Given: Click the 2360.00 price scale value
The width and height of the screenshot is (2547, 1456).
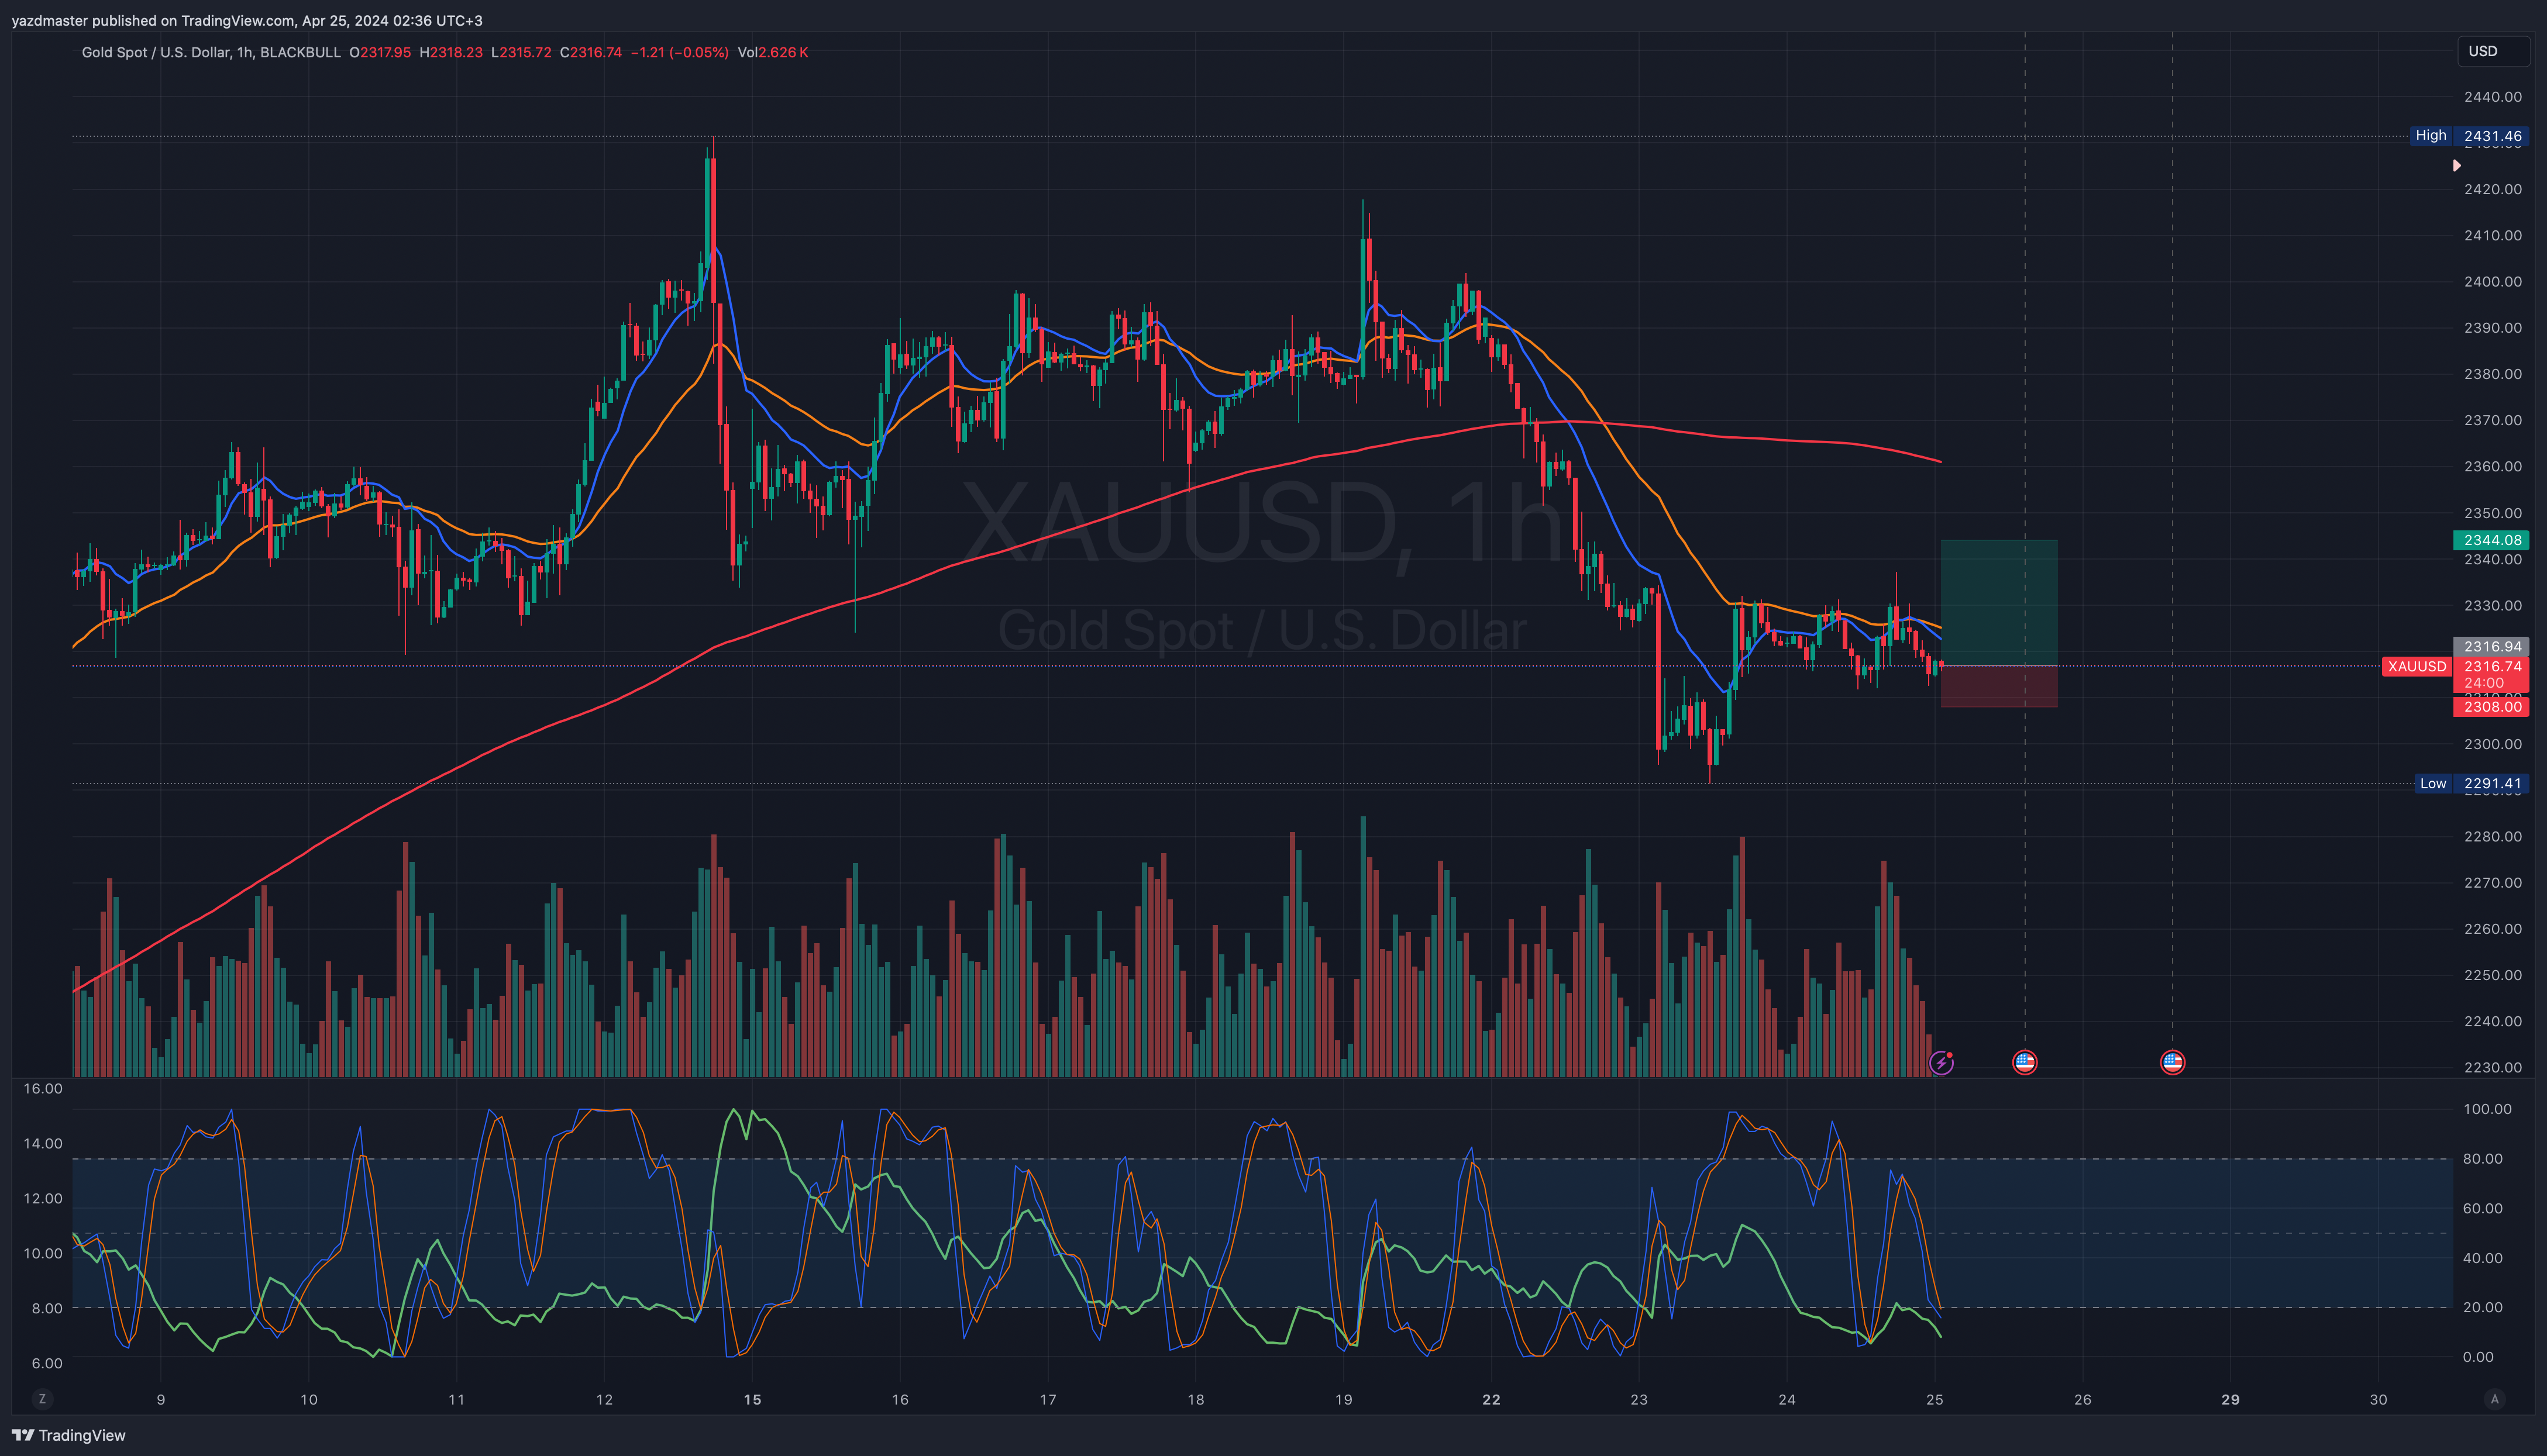Looking at the screenshot, I should pos(2492,466).
